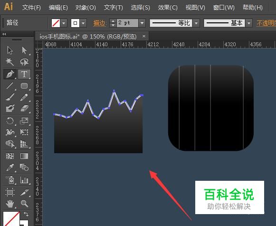Select the Warp tool
Screen dimensions: 276x226
[10, 132]
